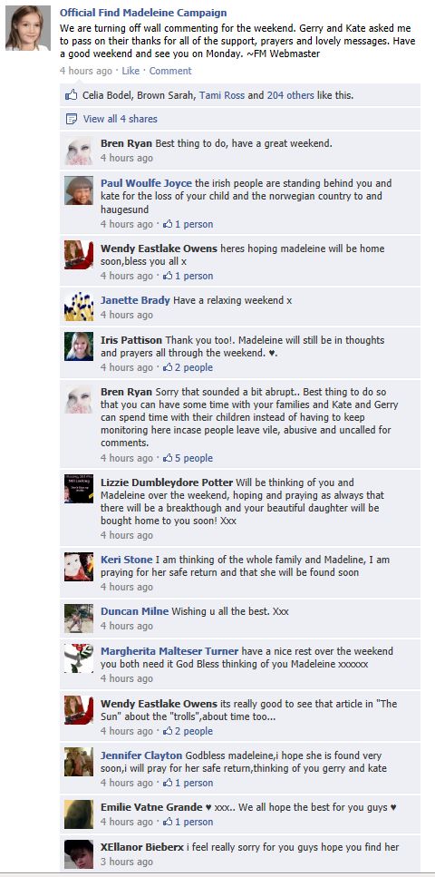435x877 pixels.
Task: Open Duncan Milne's profile link
Action: 134,611
